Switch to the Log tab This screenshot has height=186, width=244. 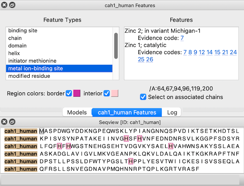(x=172, y=112)
